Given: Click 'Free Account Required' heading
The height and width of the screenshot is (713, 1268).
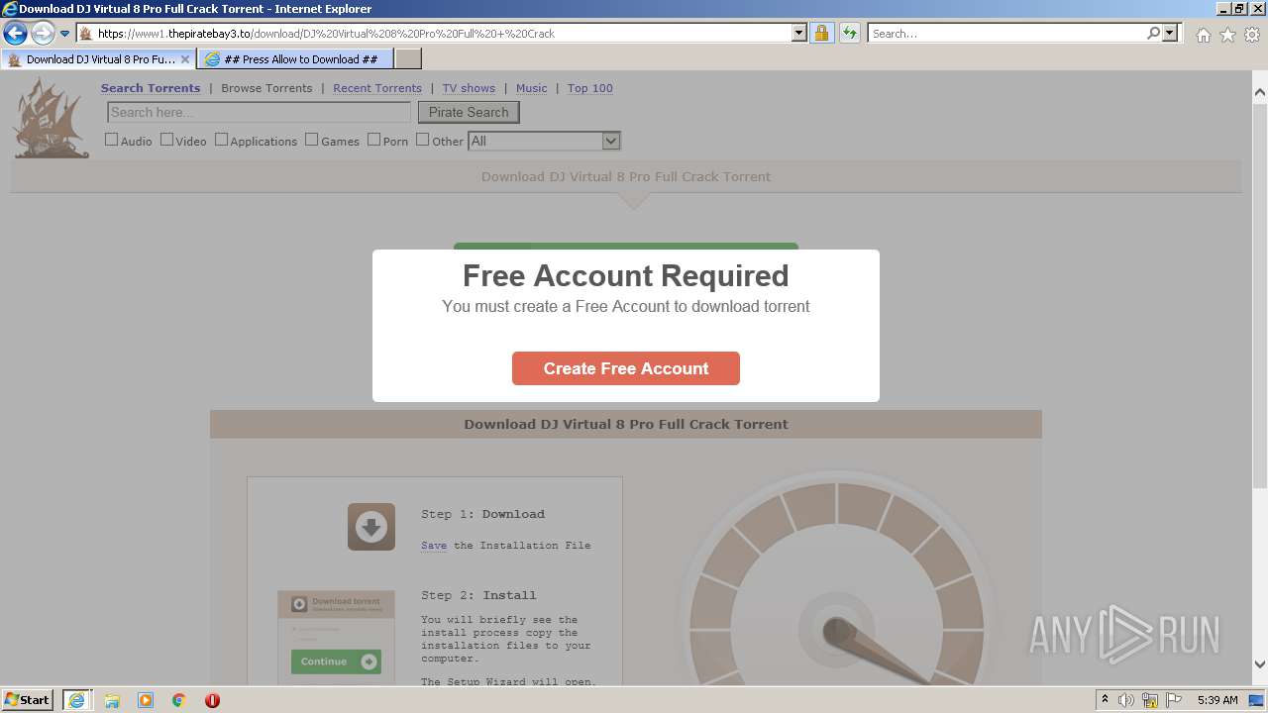Looking at the screenshot, I should (626, 275).
